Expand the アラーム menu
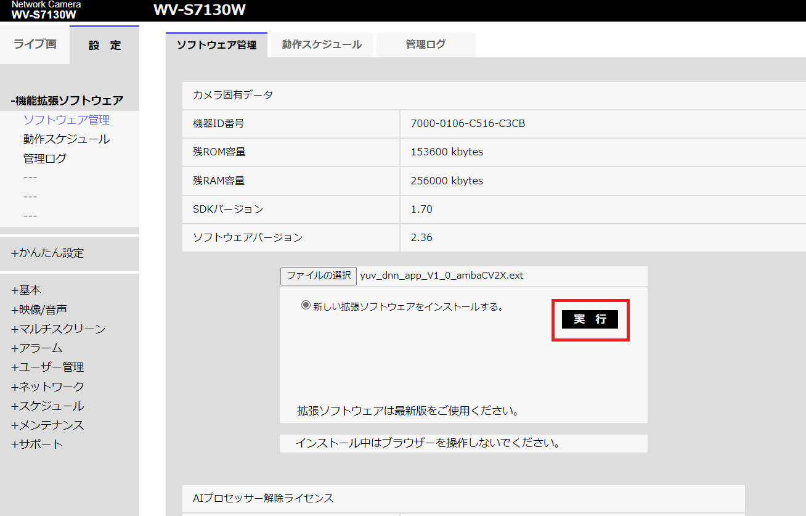This screenshot has height=516, width=806. [36, 348]
